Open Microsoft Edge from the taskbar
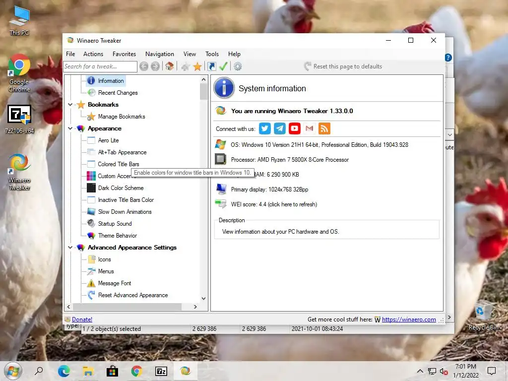The width and height of the screenshot is (508, 381). coord(64,371)
